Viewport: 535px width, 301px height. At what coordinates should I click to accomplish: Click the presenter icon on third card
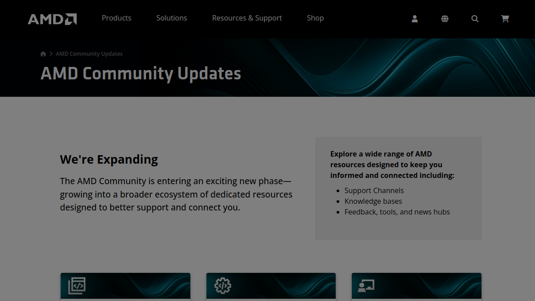tap(366, 285)
